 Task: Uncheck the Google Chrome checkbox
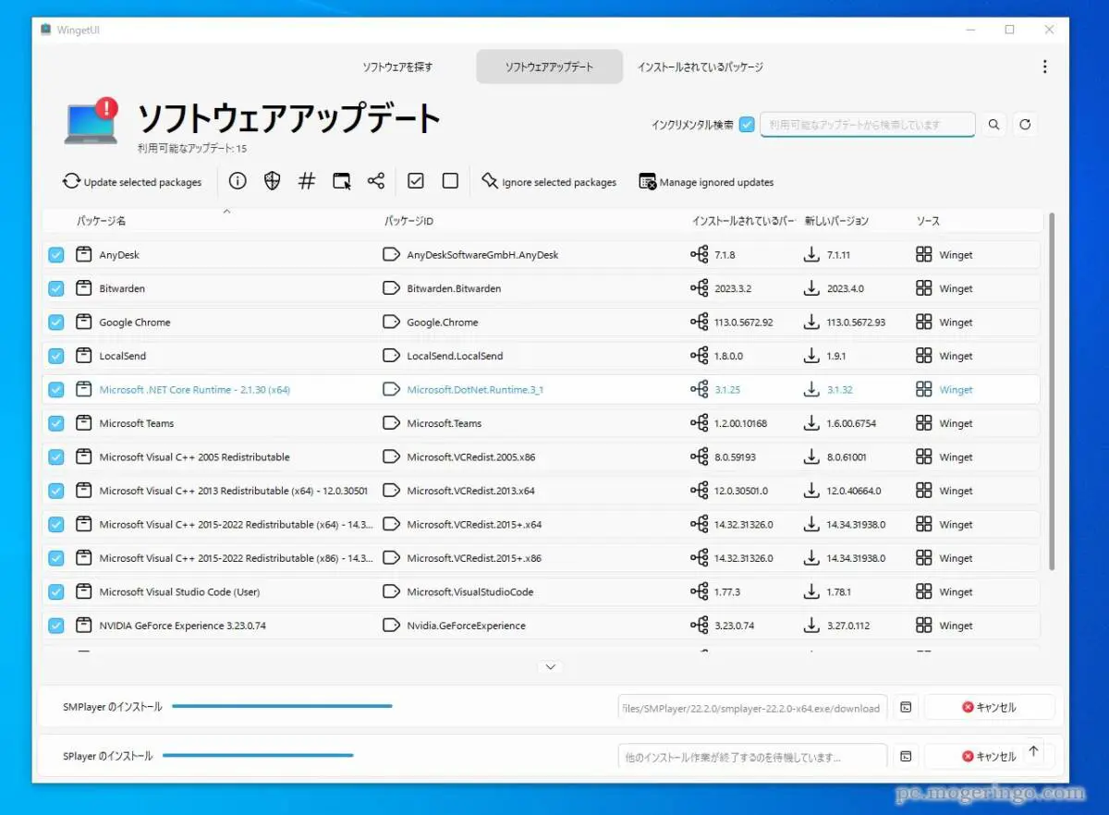[56, 322]
